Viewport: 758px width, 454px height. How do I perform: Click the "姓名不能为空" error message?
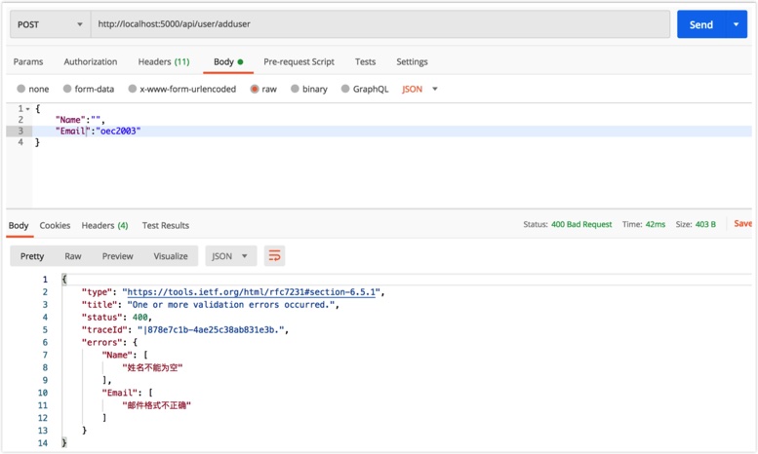tap(152, 367)
